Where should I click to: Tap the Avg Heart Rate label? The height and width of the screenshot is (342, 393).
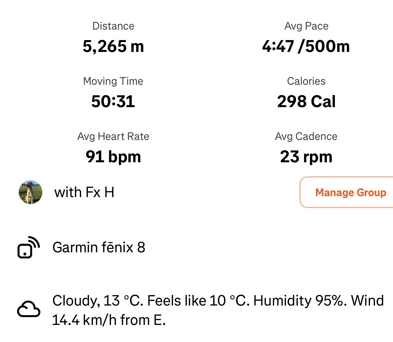(x=113, y=136)
